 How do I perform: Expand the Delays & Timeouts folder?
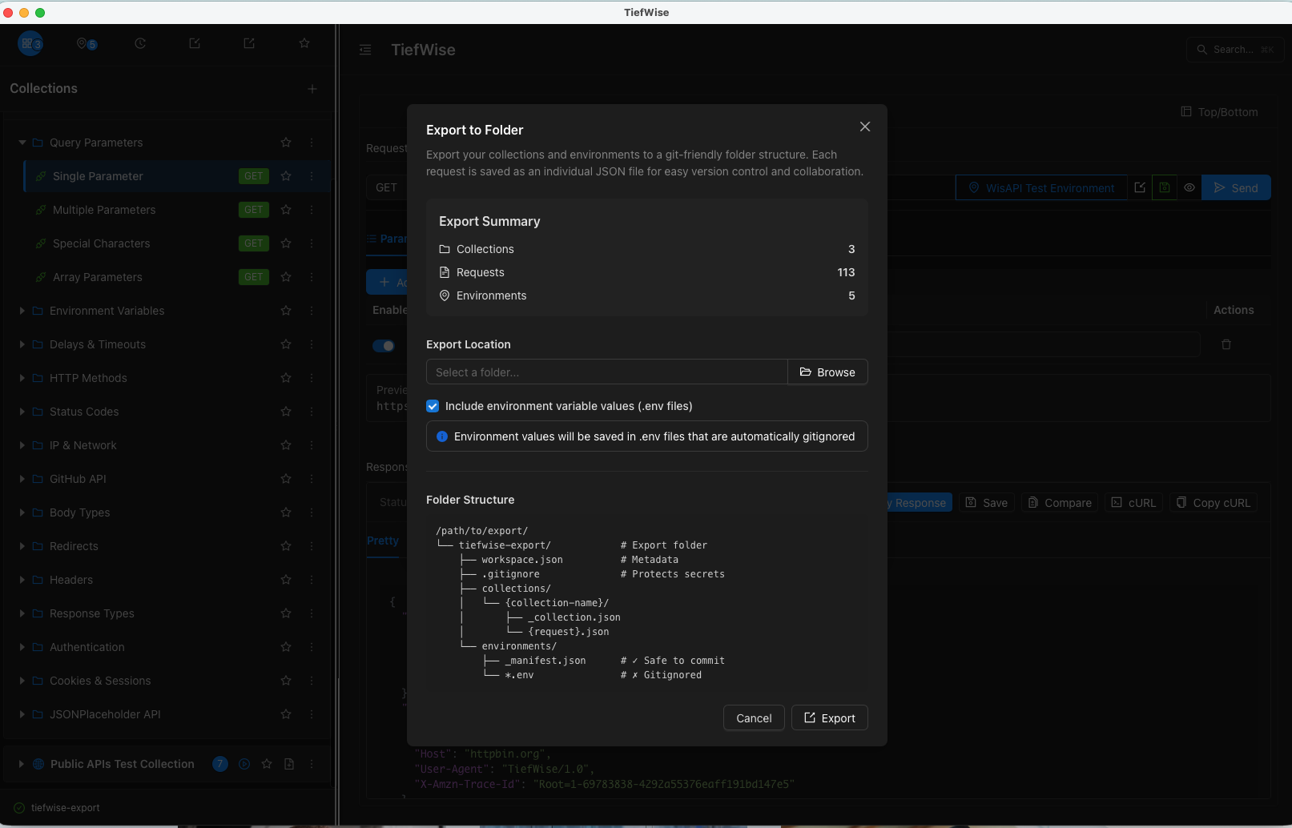point(22,344)
